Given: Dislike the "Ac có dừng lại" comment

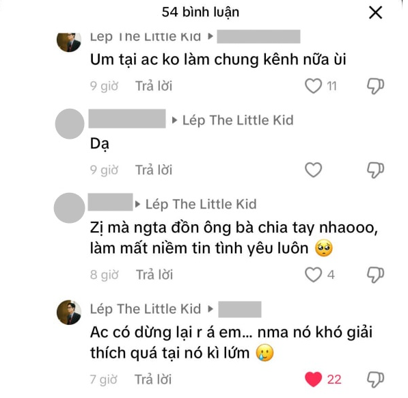Looking at the screenshot, I should click(375, 380).
